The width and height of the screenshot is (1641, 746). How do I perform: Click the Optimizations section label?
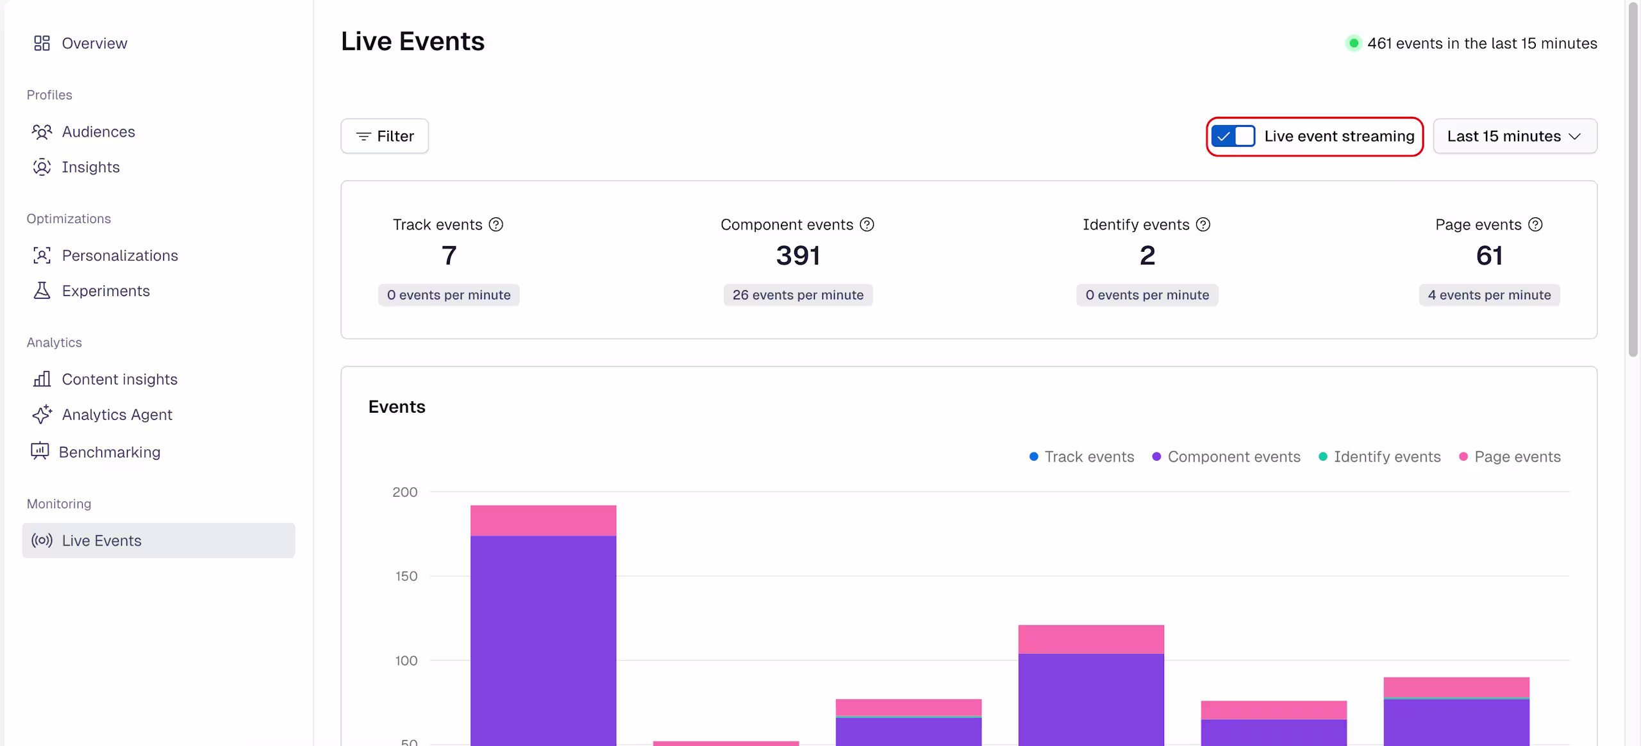click(69, 219)
